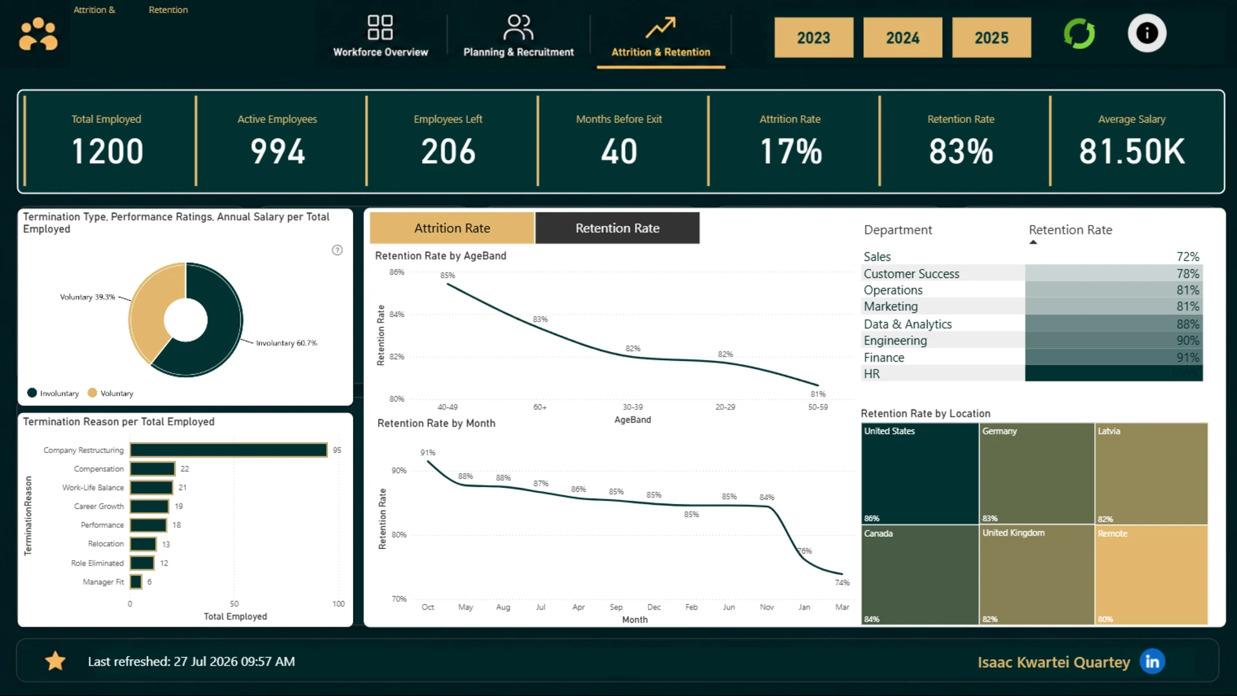Click the orange people logo icon
Viewport: 1237px width, 696px height.
click(x=38, y=34)
